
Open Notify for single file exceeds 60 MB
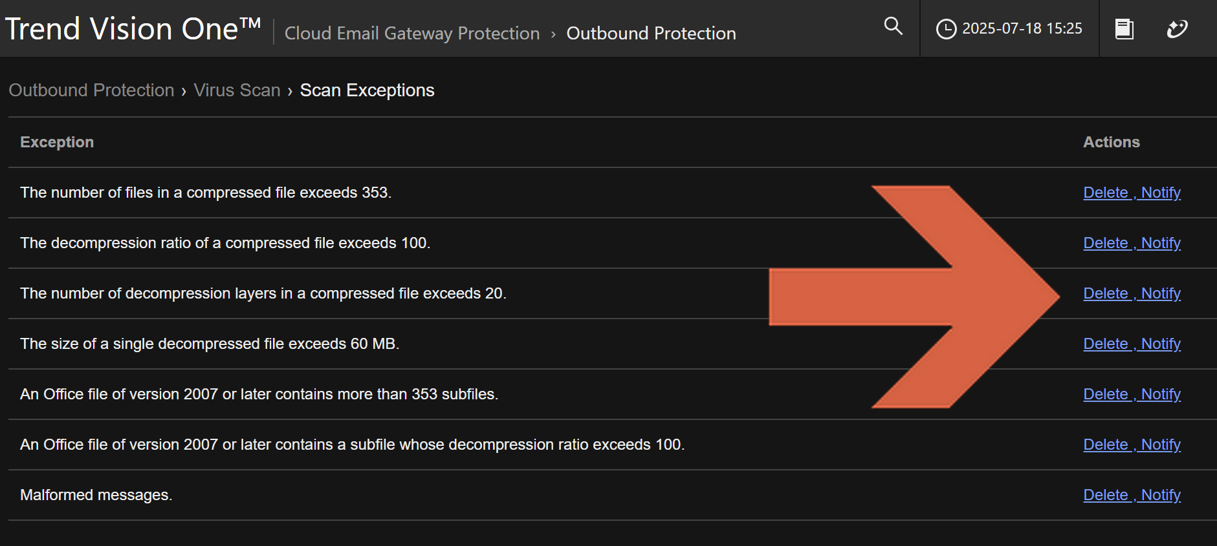click(x=1161, y=344)
